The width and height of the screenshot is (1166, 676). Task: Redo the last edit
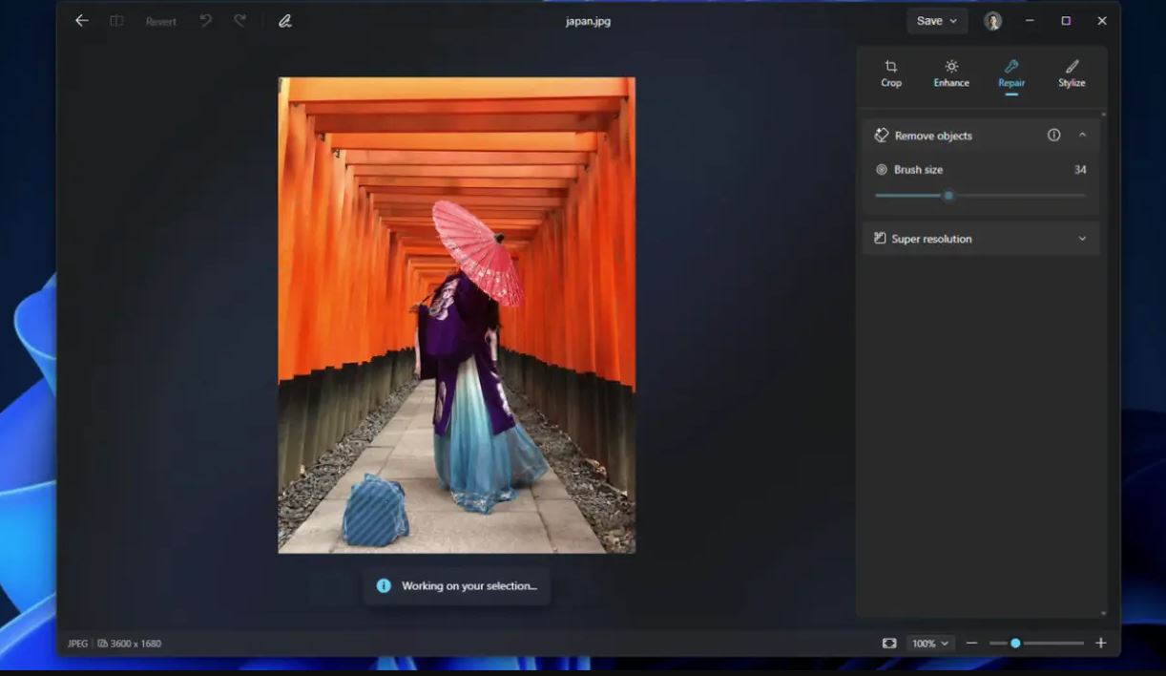pyautogui.click(x=239, y=20)
